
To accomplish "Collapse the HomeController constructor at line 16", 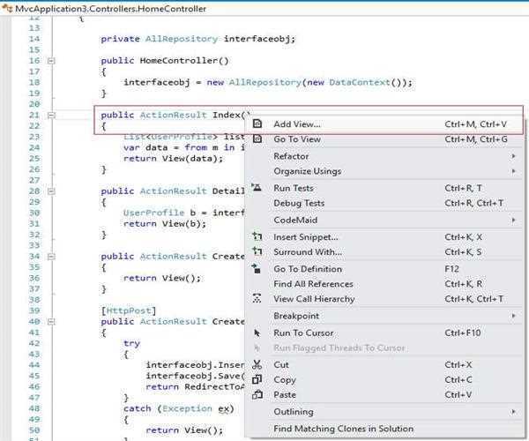I will click(x=51, y=61).
